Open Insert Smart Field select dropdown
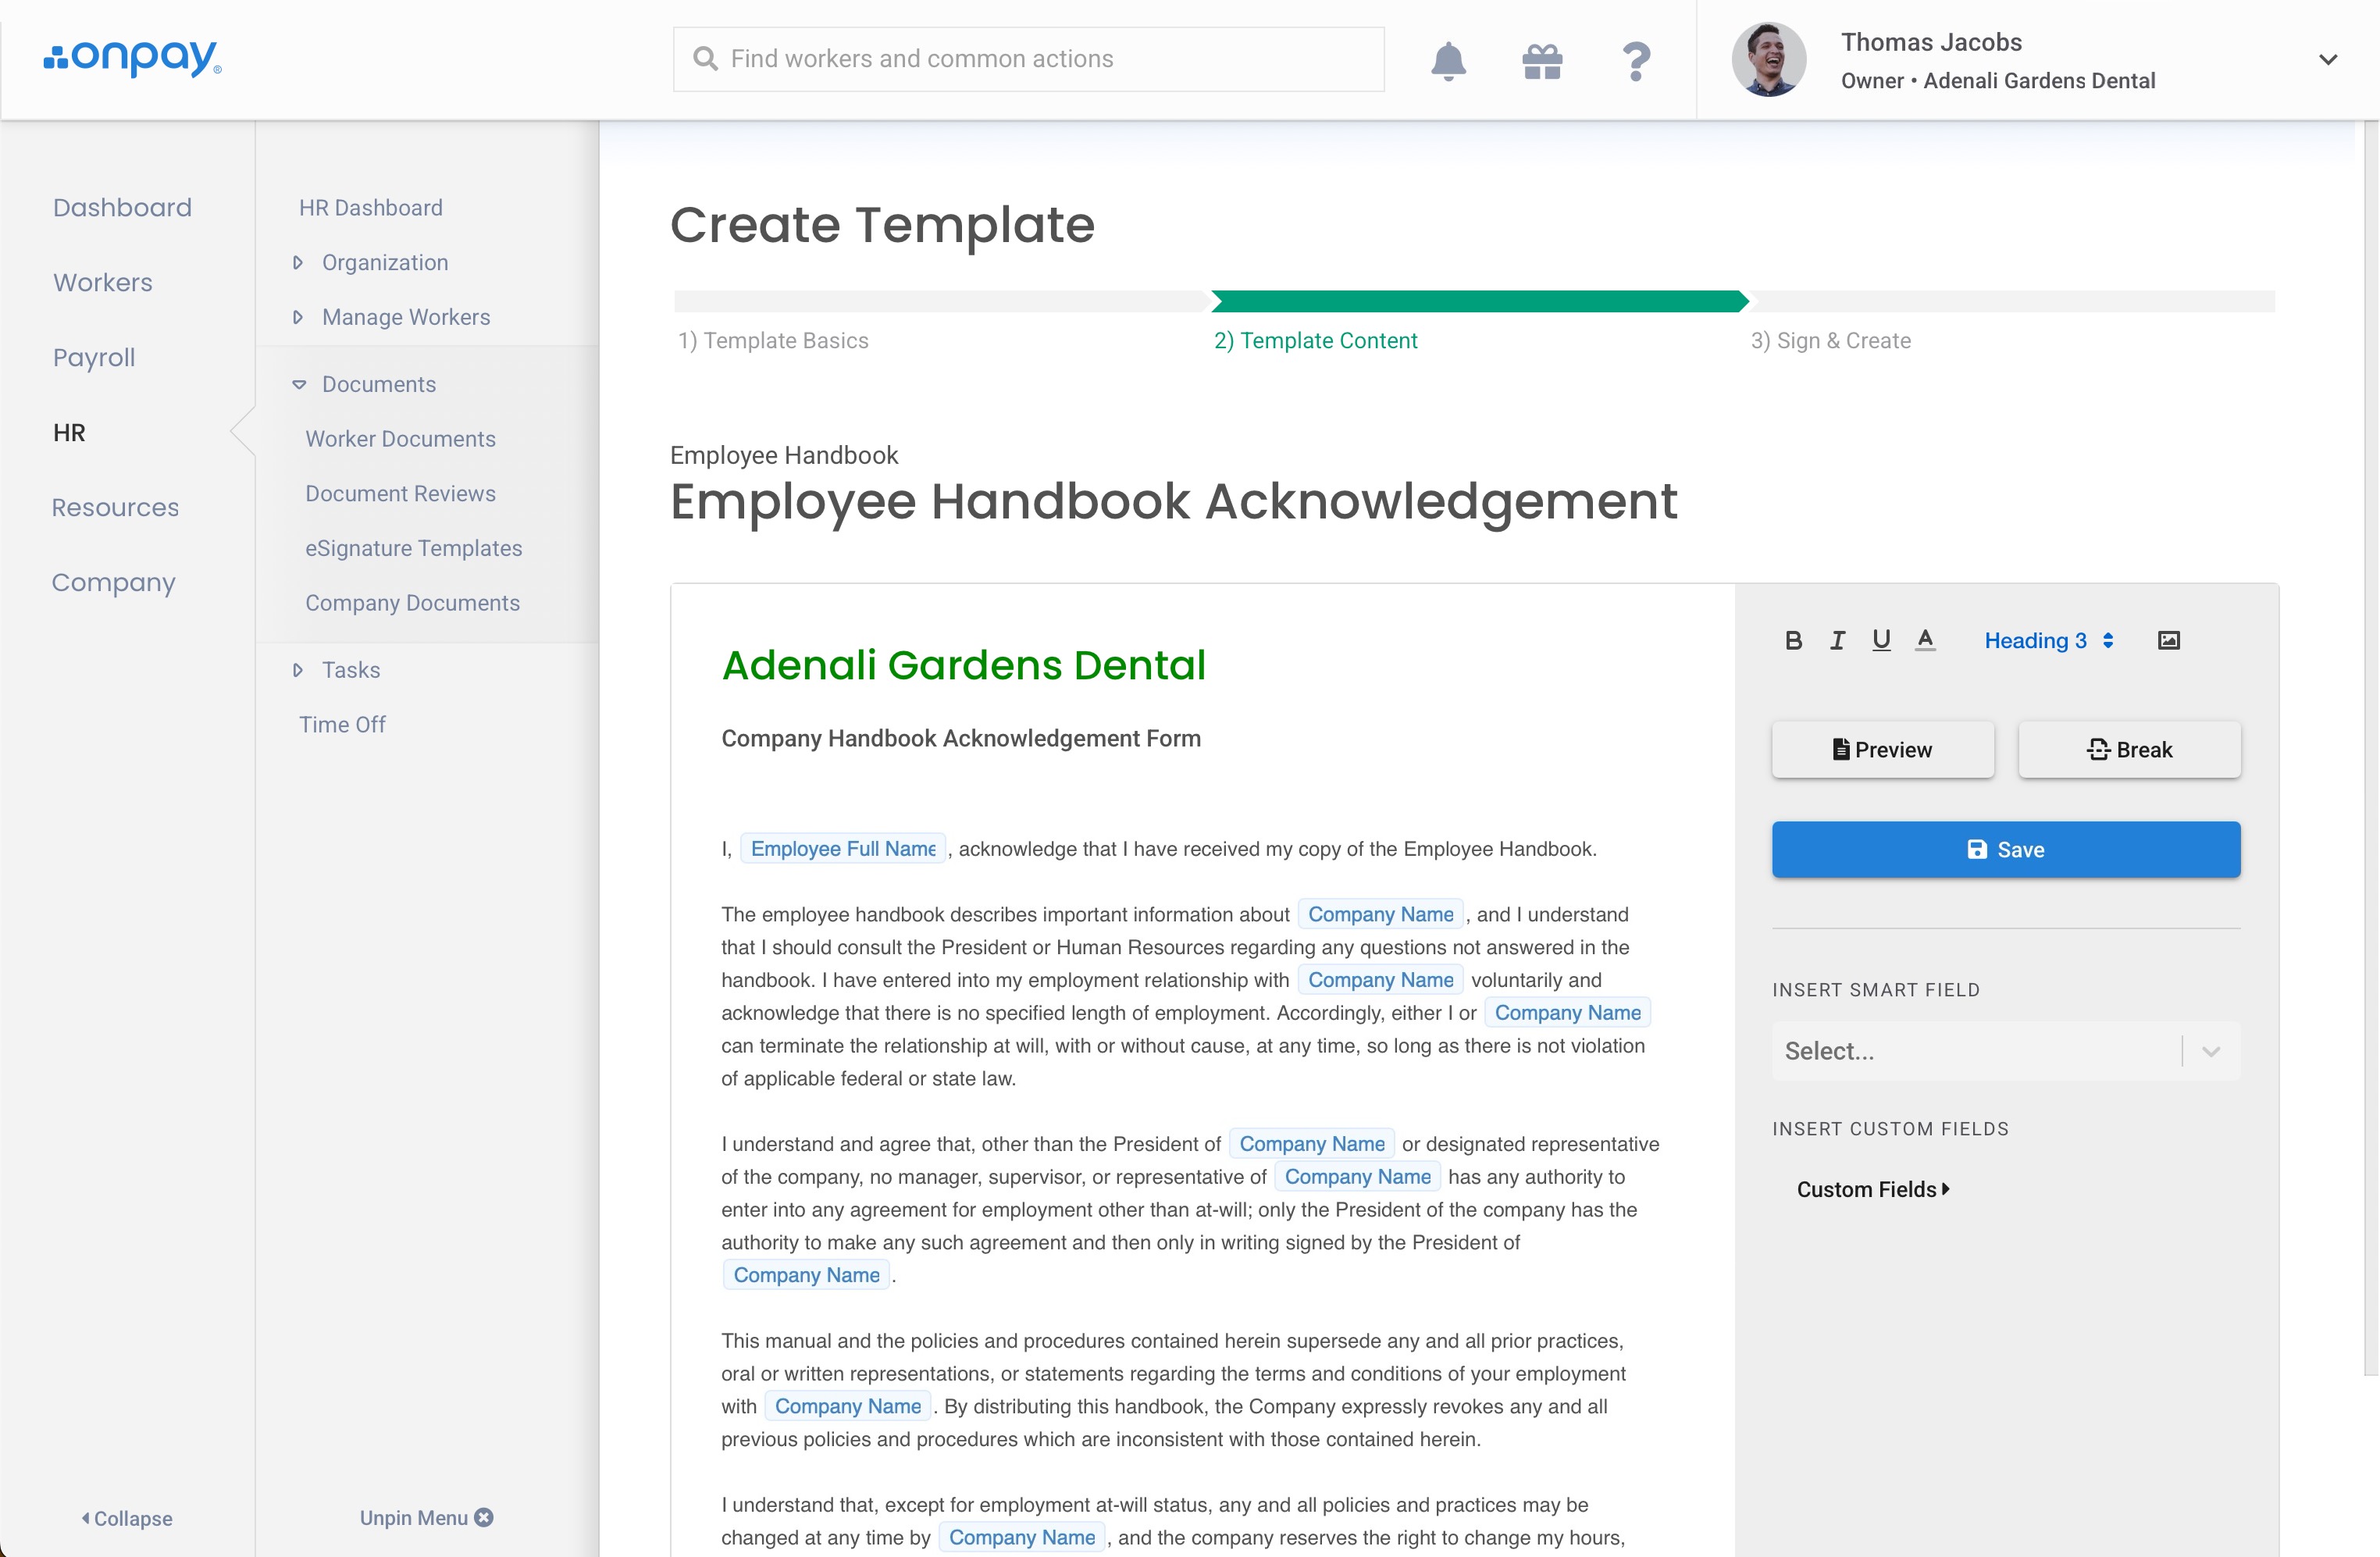The image size is (2380, 1557). tap(2005, 1051)
